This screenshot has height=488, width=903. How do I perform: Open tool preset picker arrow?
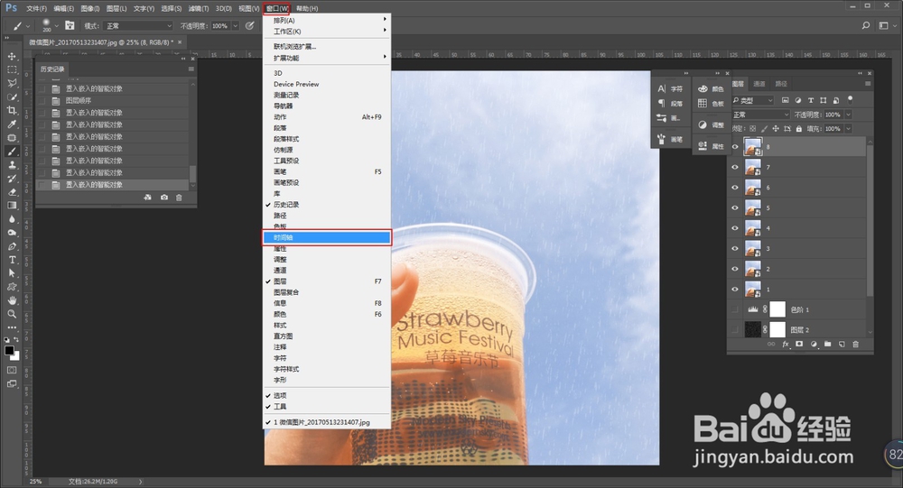[28, 26]
